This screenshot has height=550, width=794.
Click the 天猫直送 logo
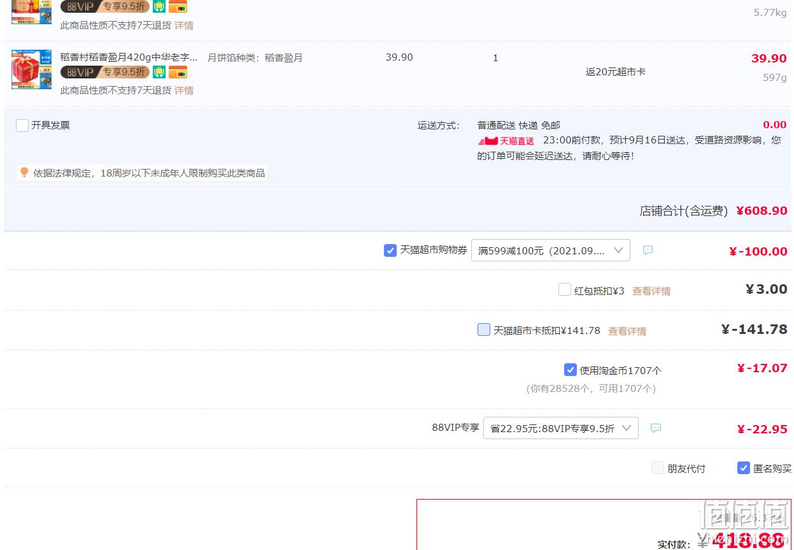pyautogui.click(x=506, y=140)
